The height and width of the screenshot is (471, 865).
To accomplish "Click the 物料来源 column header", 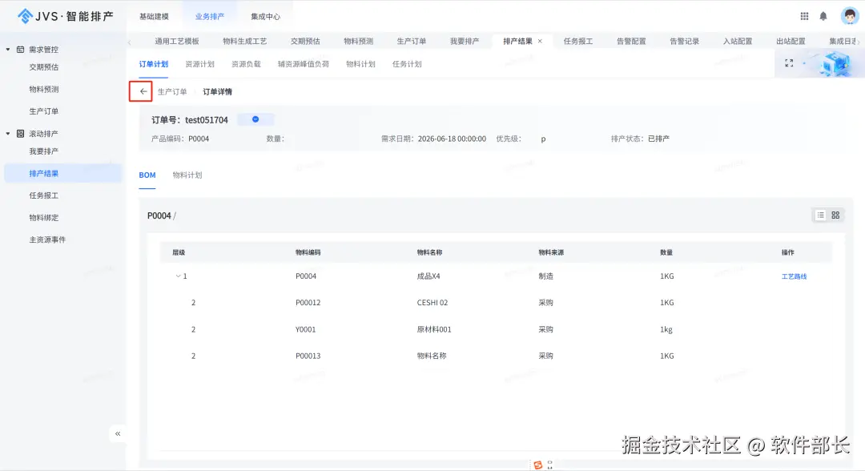I will 551,252.
